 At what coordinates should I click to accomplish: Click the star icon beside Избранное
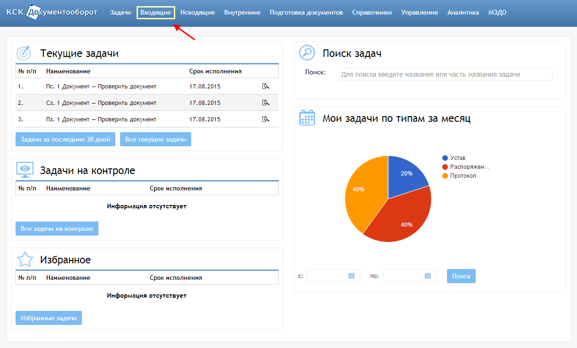click(x=25, y=259)
